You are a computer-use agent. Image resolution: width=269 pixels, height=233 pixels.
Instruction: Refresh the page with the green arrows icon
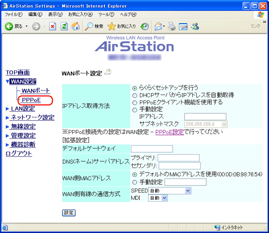[x=64, y=26]
